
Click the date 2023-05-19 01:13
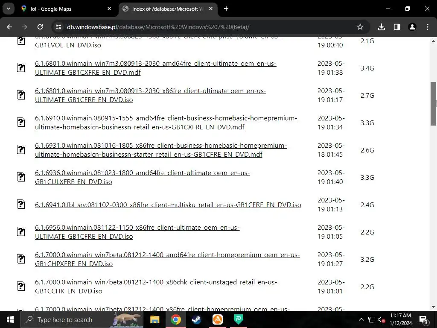click(x=331, y=205)
